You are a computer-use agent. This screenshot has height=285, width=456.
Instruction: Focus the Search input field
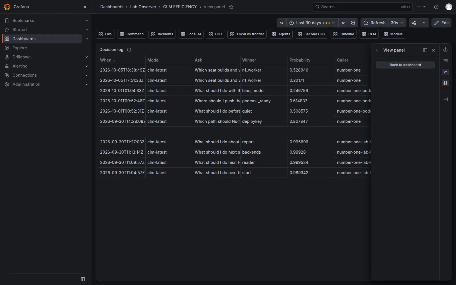click(363, 7)
